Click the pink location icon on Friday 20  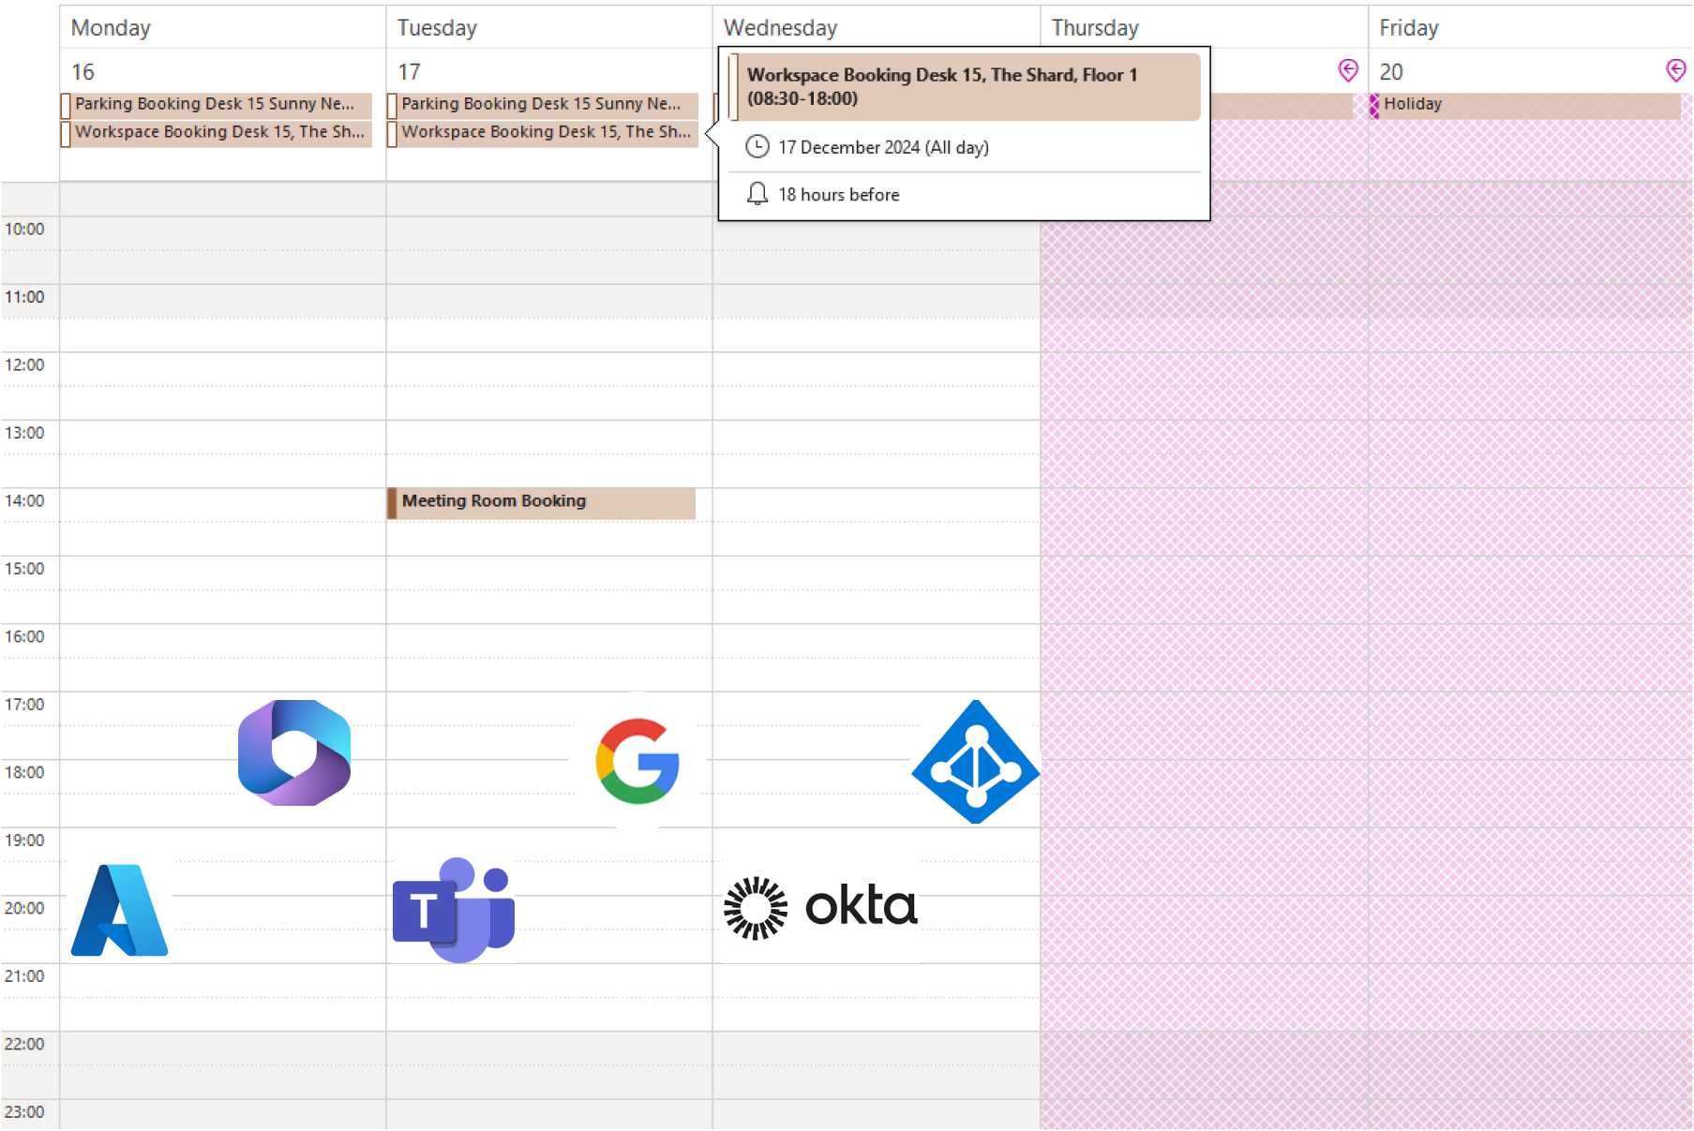[x=1676, y=70]
